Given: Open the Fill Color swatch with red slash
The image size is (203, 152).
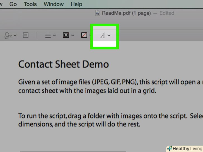Looking at the screenshot, I should click(x=84, y=35).
